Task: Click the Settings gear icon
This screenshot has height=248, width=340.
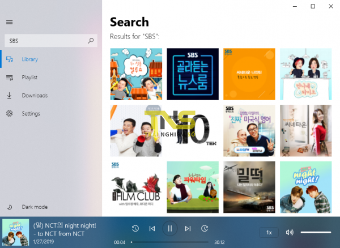Action: click(x=9, y=113)
